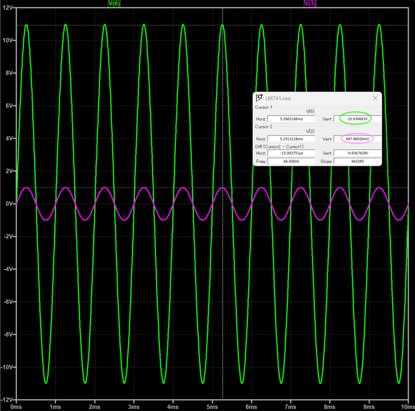
Task: Click Cursor 1 Vert field 10.934663V
Action: [x=358, y=119]
